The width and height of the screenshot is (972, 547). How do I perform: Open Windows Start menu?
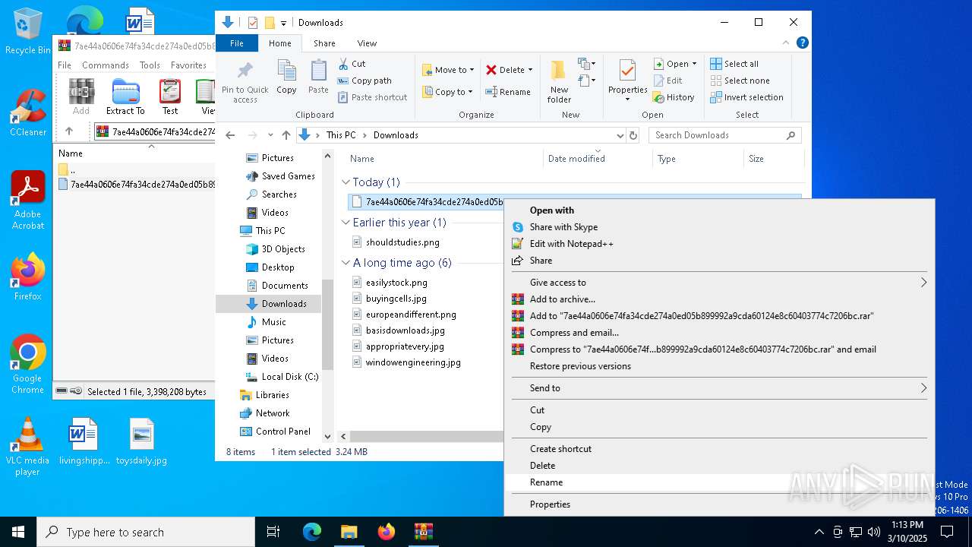[18, 532]
